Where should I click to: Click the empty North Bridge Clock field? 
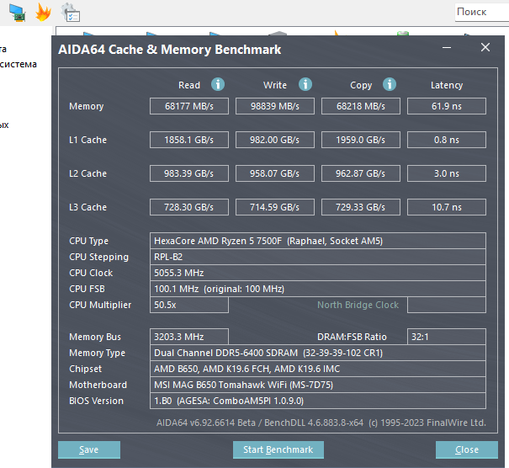tap(447, 305)
